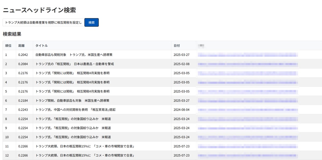Click distance value 0.2042
Screen dimensions: 322x160
coord(23,55)
